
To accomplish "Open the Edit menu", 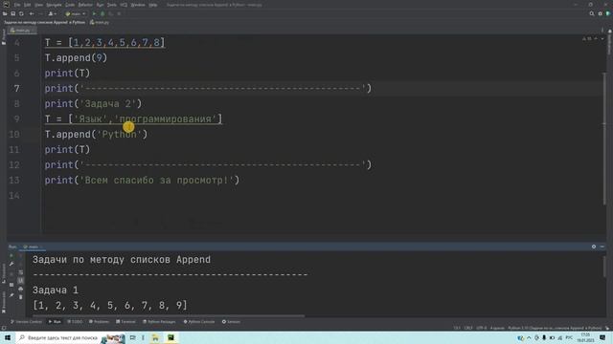I will tap(27, 5).
